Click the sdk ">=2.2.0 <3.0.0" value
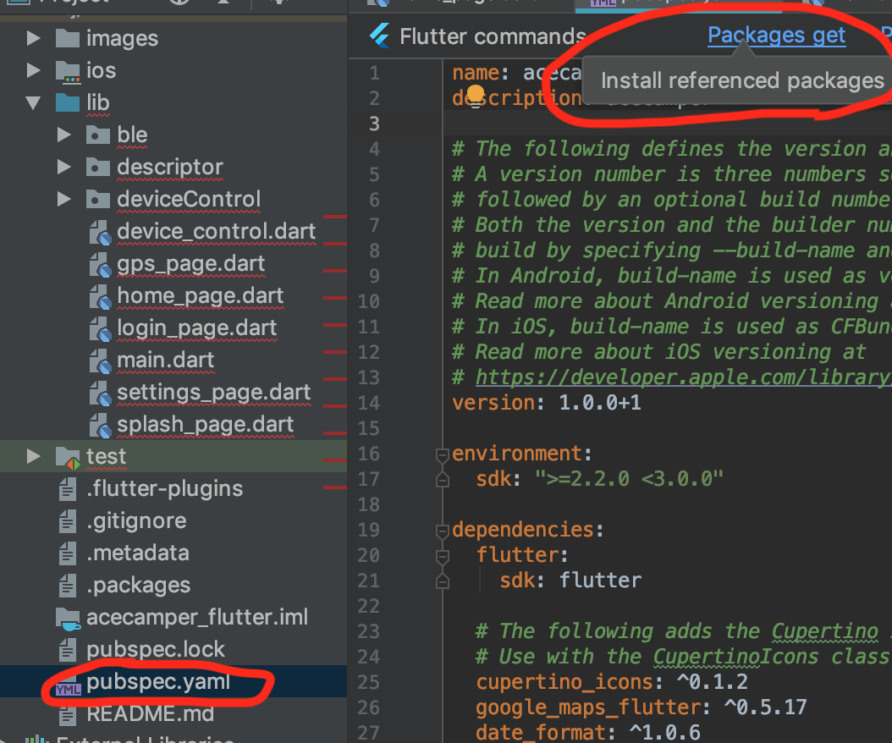 pyautogui.click(x=629, y=479)
